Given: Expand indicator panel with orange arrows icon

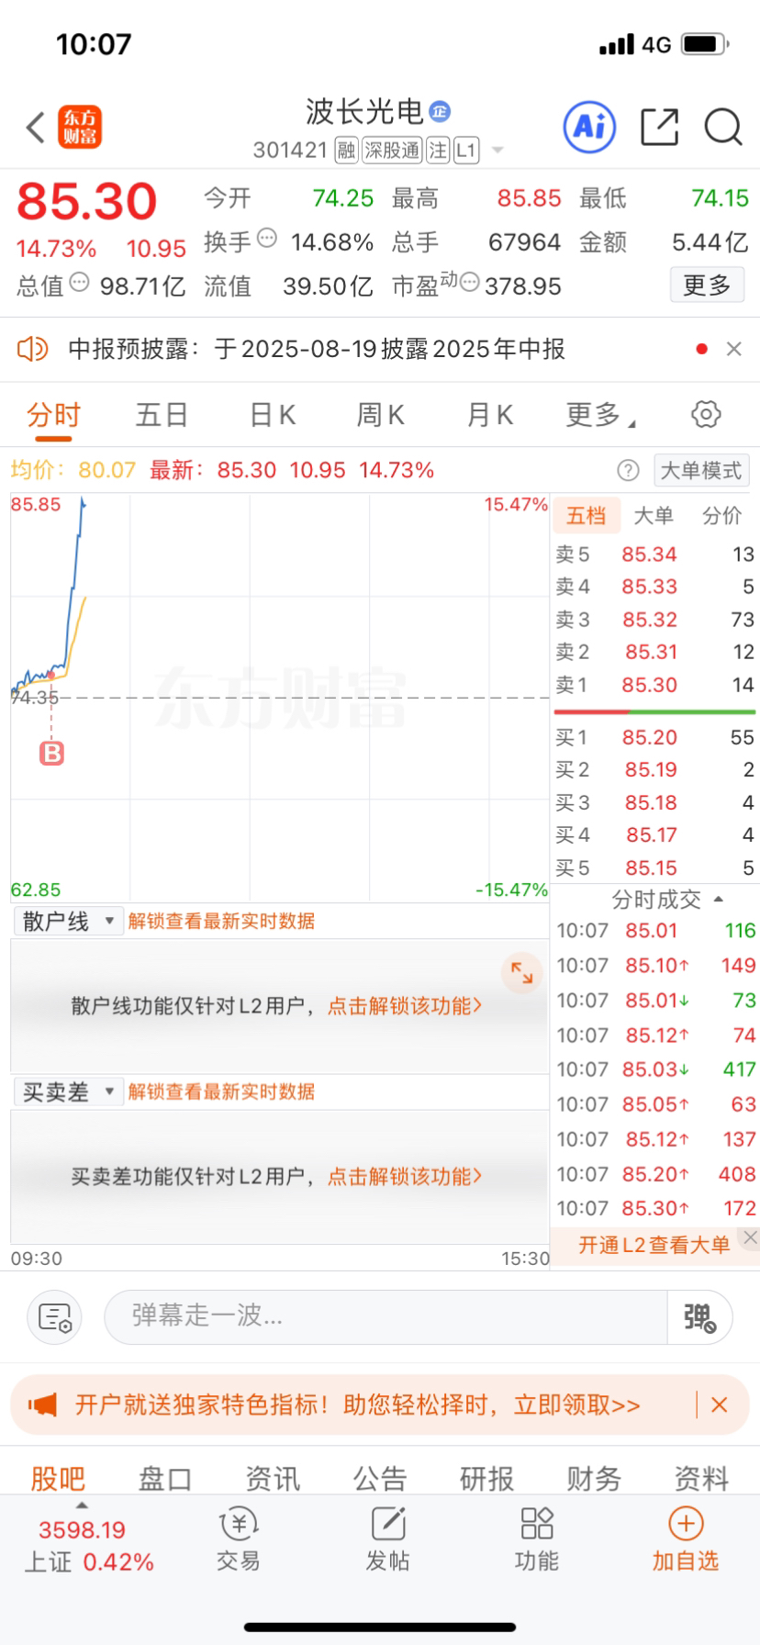Looking at the screenshot, I should [521, 972].
